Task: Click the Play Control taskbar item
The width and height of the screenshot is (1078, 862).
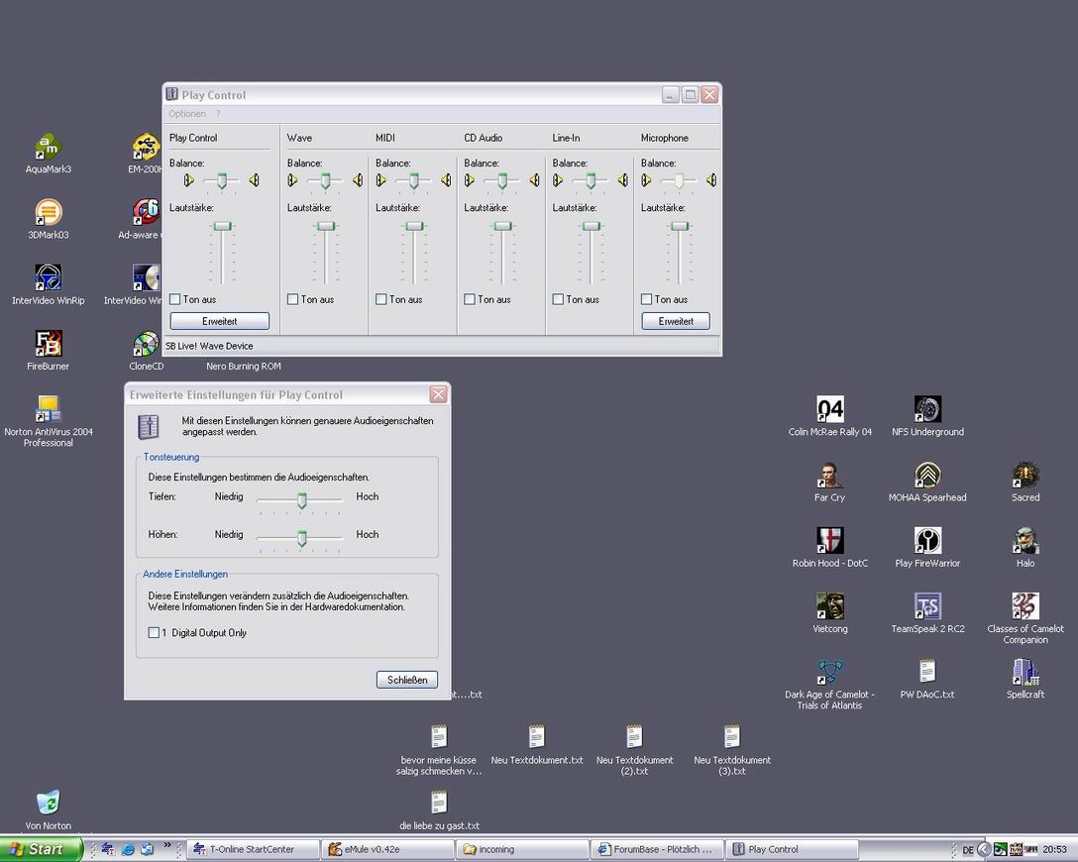Action: [792, 850]
